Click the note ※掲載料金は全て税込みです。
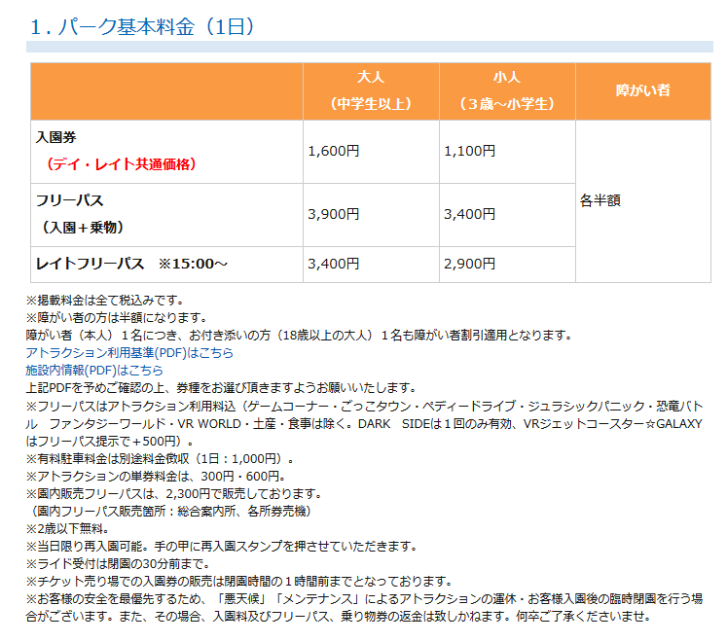This screenshot has width=727, height=642. coord(107,301)
